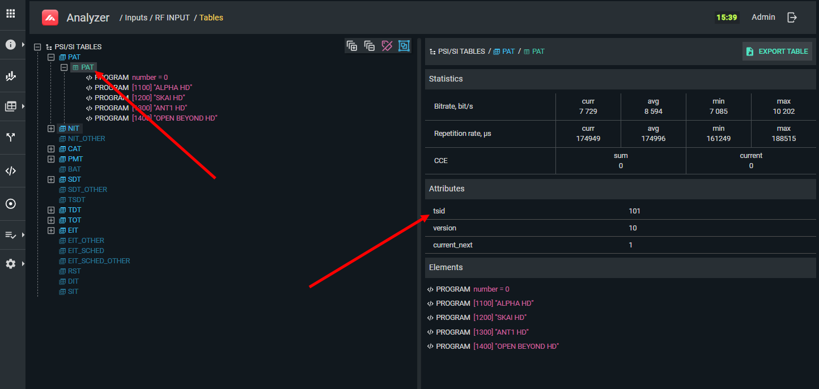
Task: Click the code brackets sidebar icon
Action: [x=10, y=171]
